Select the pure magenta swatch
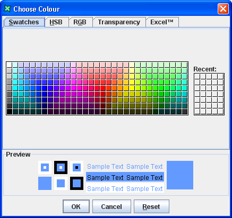This screenshot has width=232, height=218. (73, 88)
